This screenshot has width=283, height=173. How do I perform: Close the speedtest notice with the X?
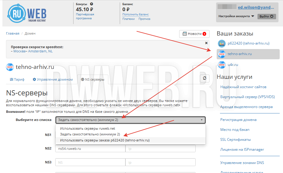(x=206, y=43)
